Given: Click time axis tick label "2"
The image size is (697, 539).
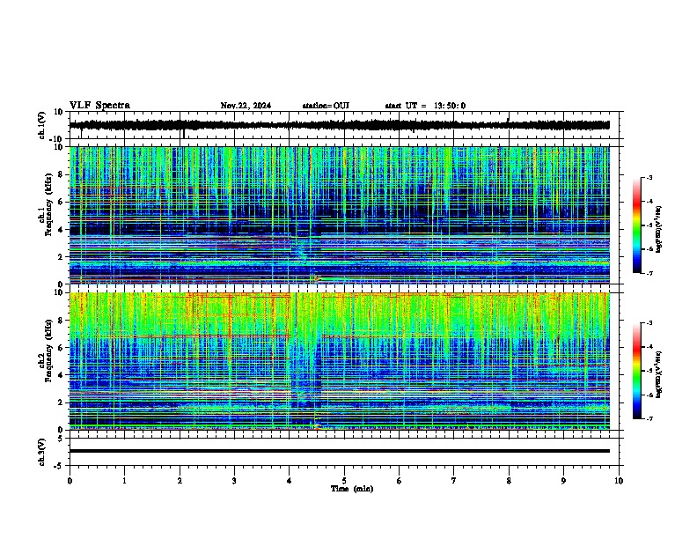Looking at the screenshot, I should [180, 481].
